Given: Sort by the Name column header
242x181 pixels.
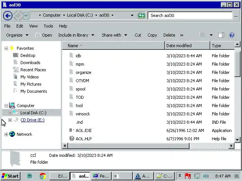Looking at the screenshot, I should 113,46.
